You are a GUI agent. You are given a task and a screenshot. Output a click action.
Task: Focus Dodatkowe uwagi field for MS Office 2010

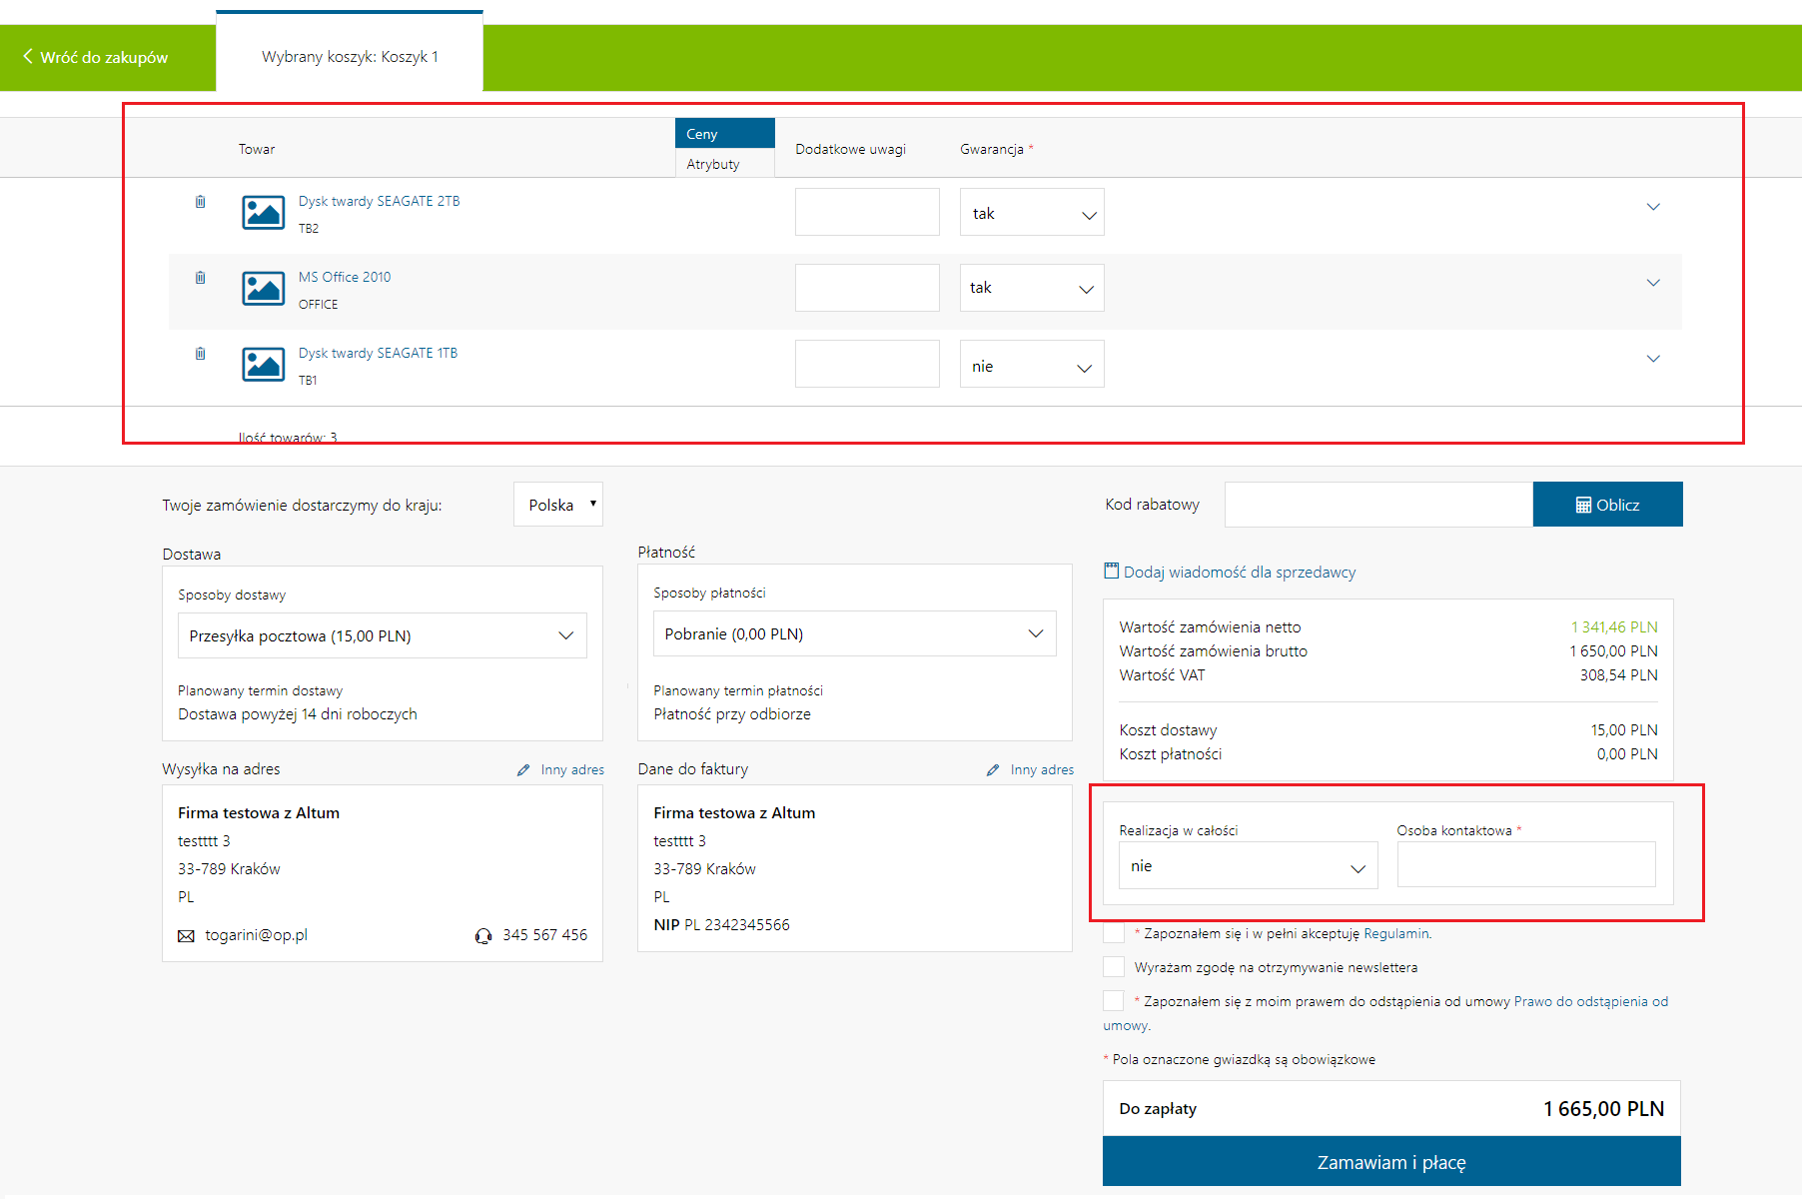(867, 288)
